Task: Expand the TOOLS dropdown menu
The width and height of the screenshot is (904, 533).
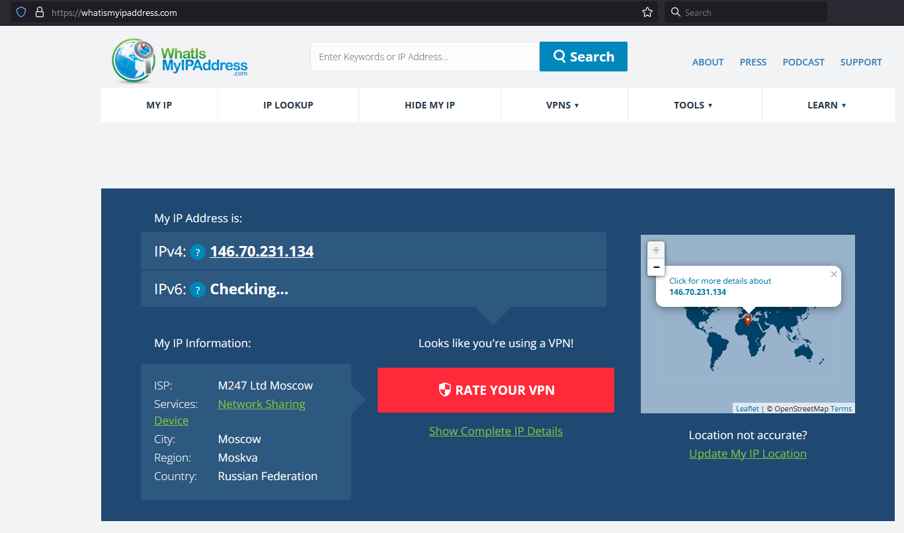Action: (693, 105)
